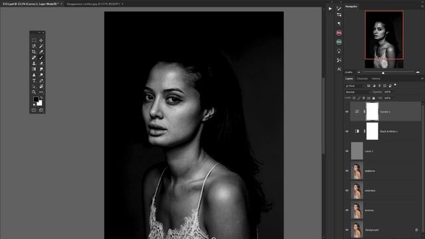Select the Gradient tool
This screenshot has height=239, width=425.
click(x=34, y=69)
